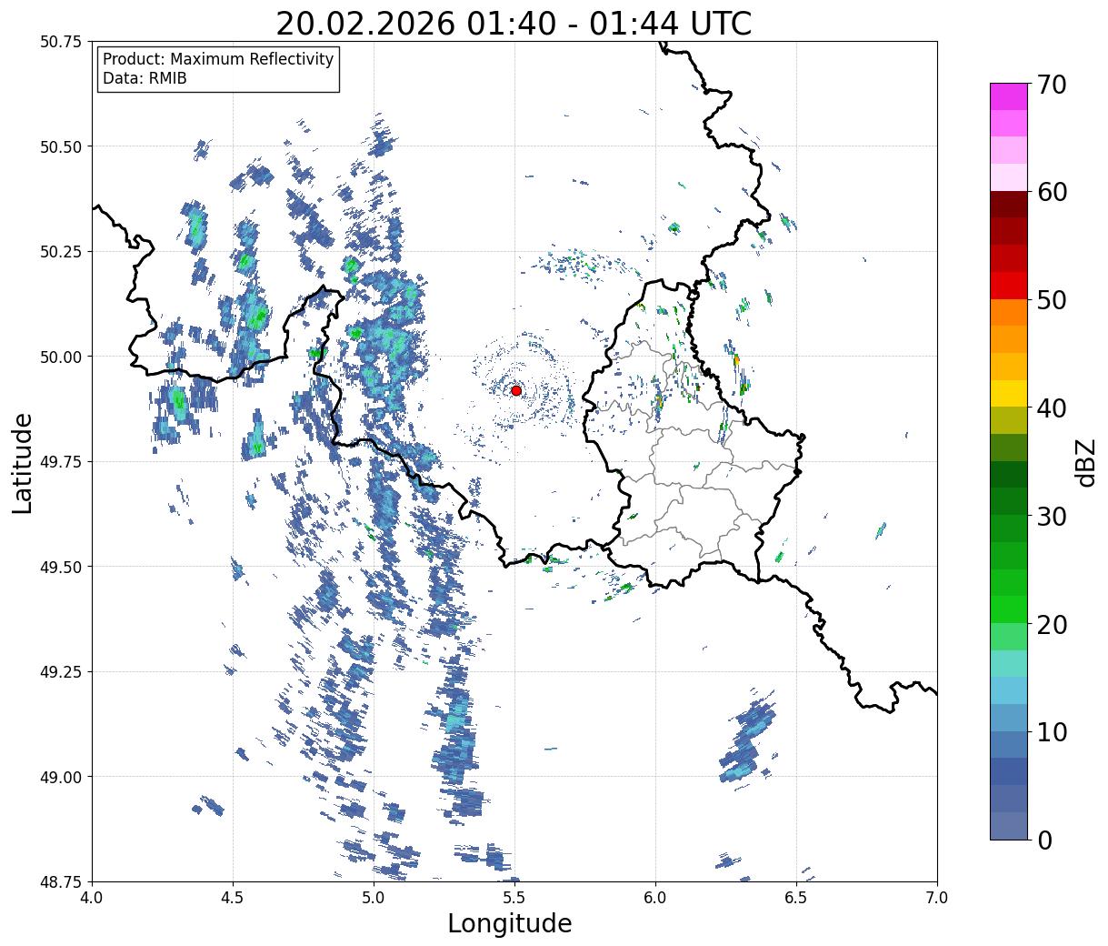Click the colorbar tick label 20
Viewport: 1108px width, 946px height.
[x=1052, y=625]
